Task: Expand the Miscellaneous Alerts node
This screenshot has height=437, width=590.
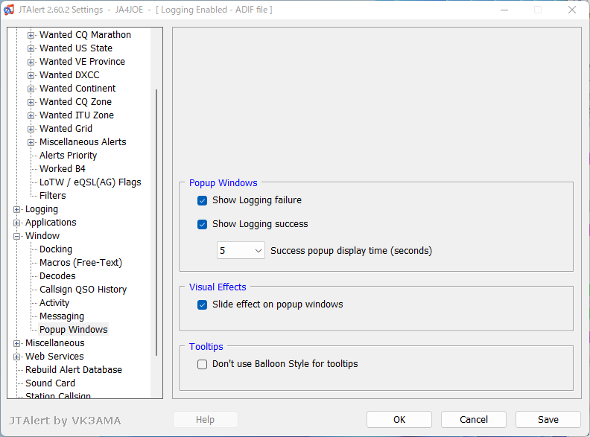Action: coord(31,142)
